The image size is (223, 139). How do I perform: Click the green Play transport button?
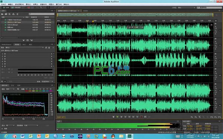tap(117, 117)
